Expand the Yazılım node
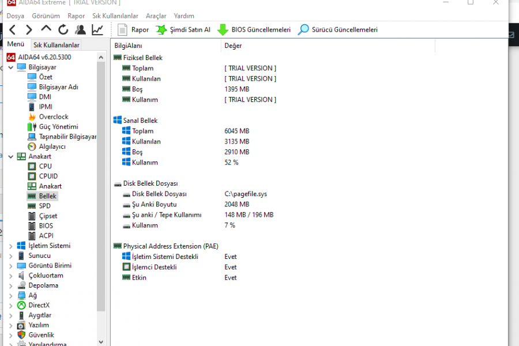519x346 pixels. 10,325
